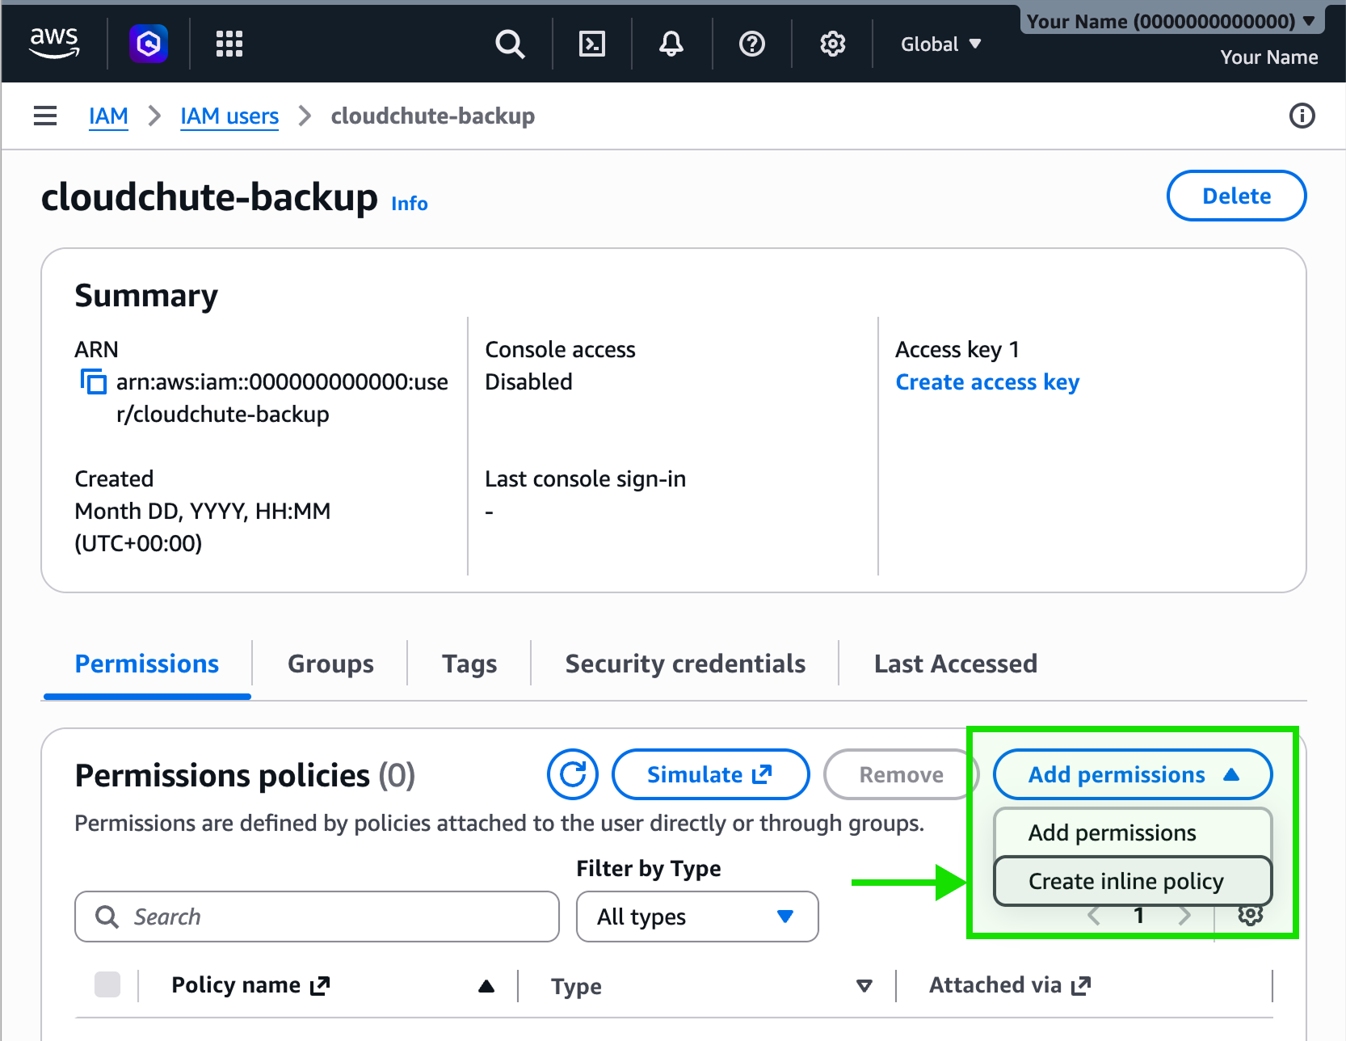This screenshot has width=1346, height=1041.
Task: Open the help question mark menu
Action: [x=752, y=44]
